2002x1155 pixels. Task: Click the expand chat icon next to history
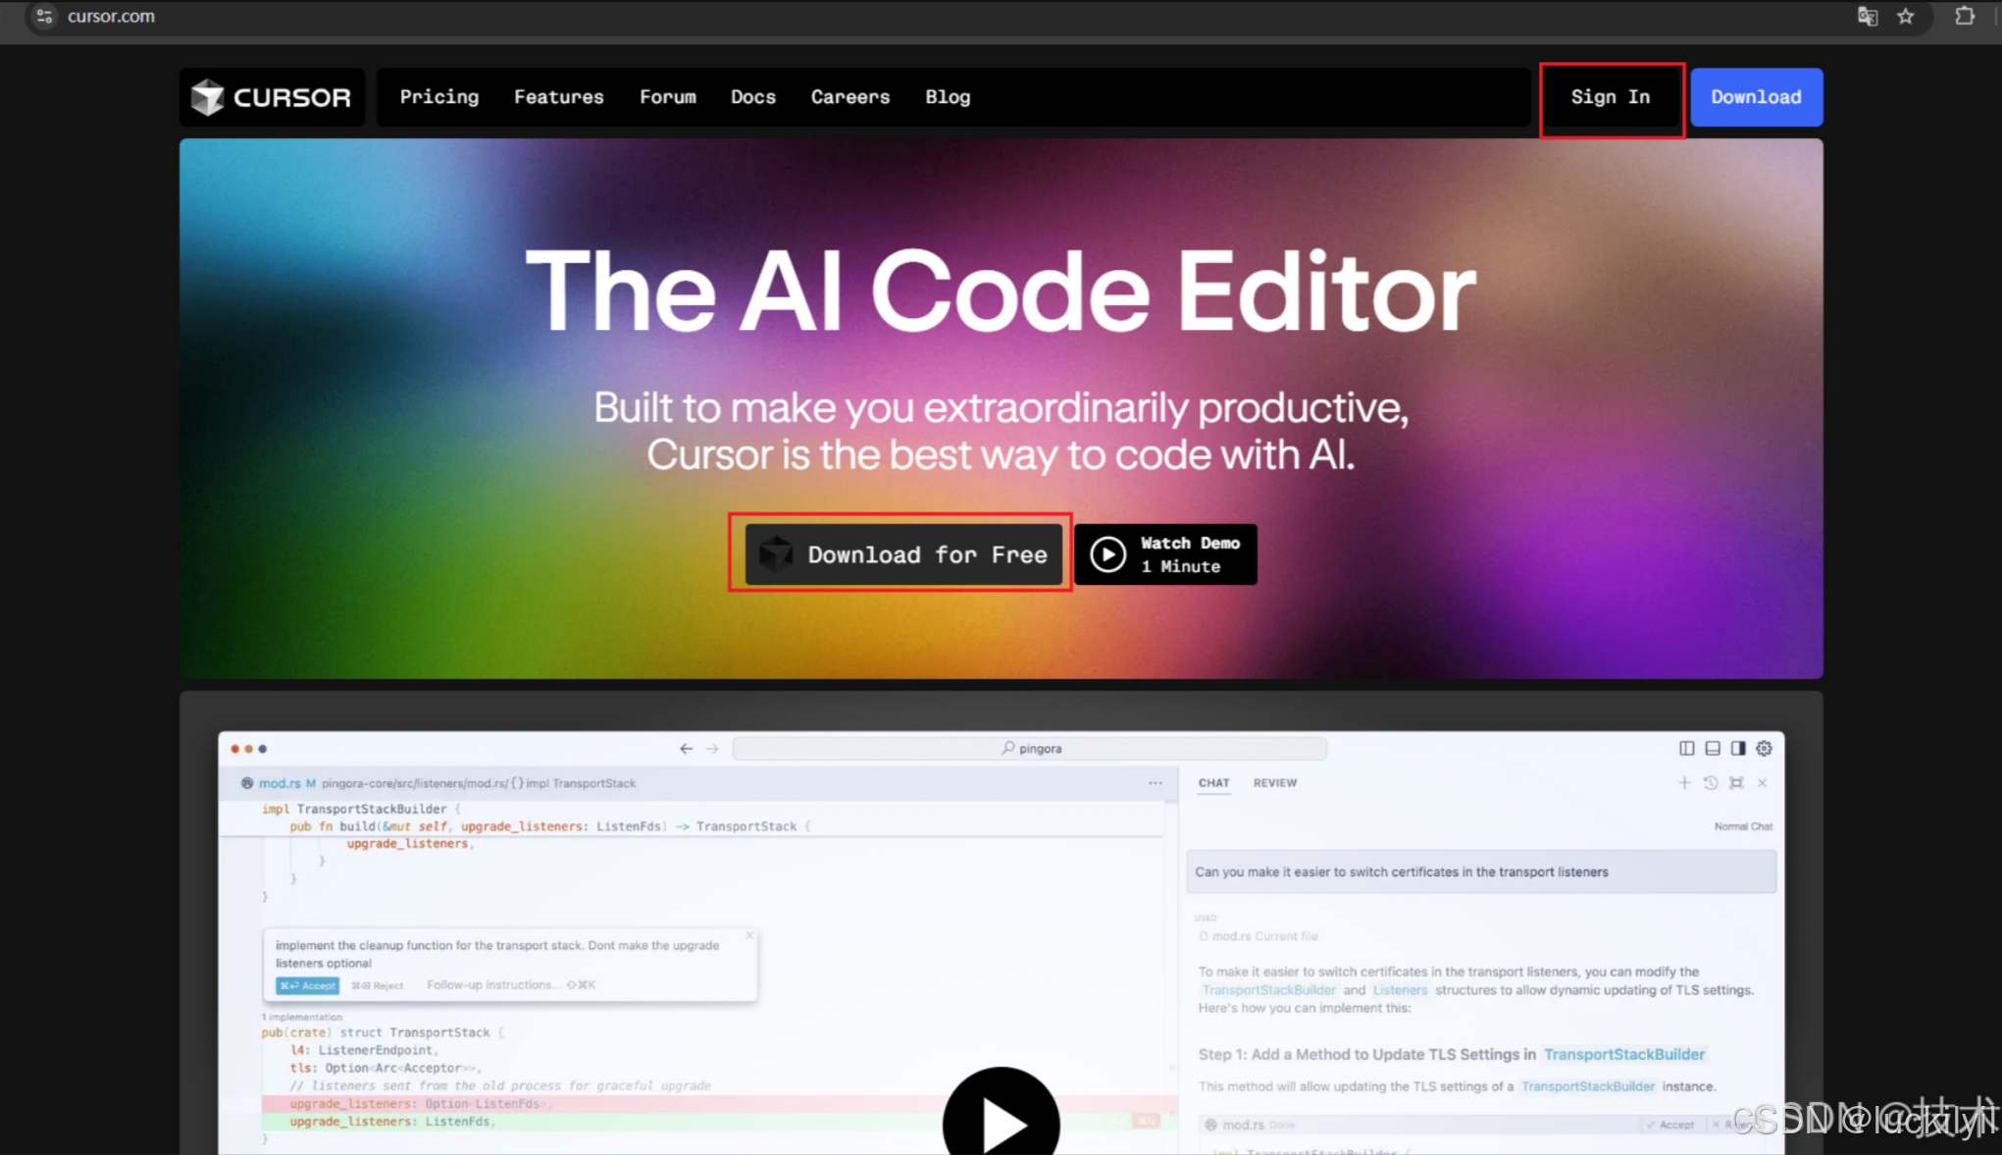pos(1736,783)
